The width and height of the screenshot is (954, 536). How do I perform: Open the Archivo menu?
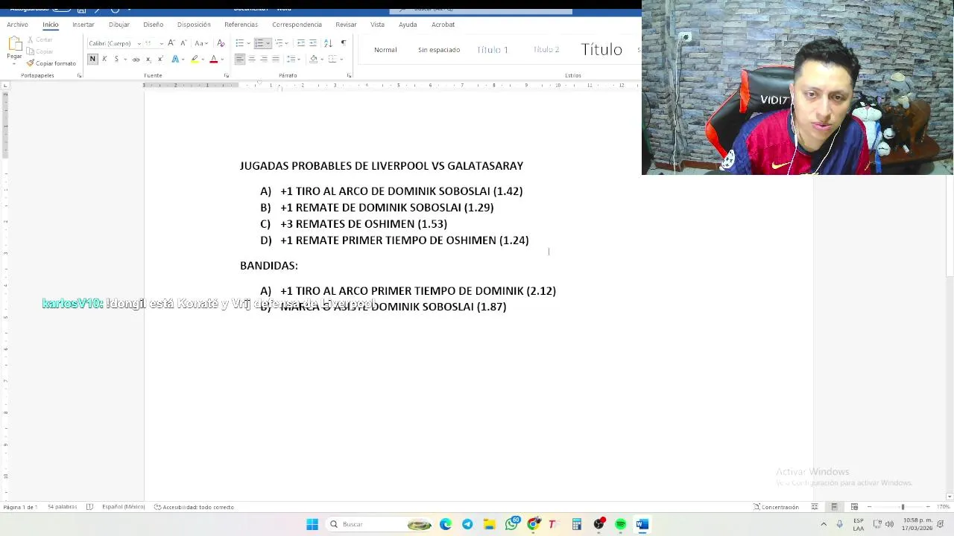pos(17,25)
